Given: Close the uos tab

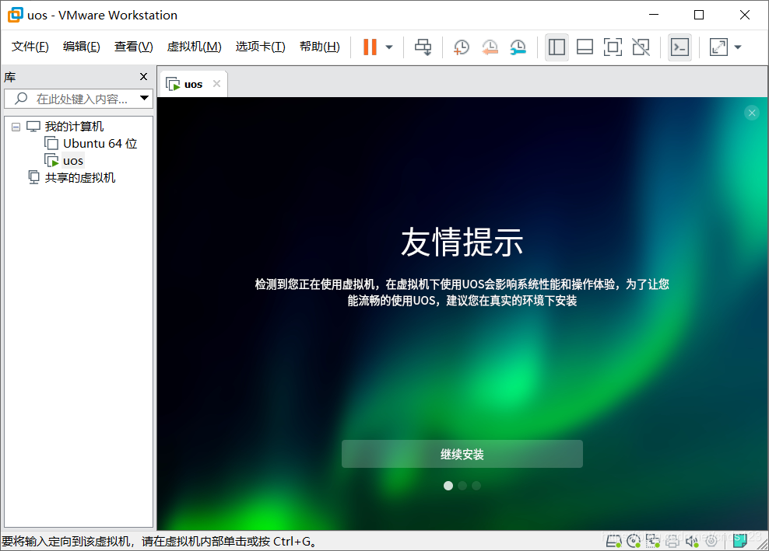Looking at the screenshot, I should (217, 84).
